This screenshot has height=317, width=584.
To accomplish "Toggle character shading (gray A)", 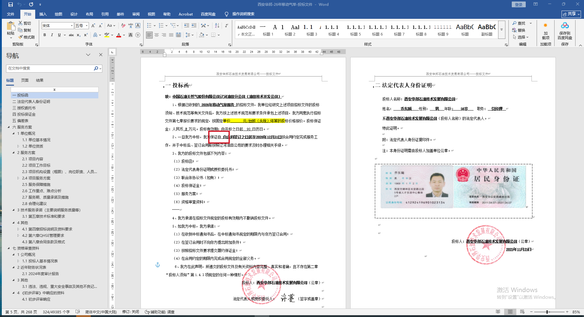I will coord(131,35).
